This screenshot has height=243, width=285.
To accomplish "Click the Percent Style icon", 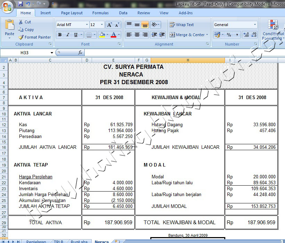I will pos(229,35).
